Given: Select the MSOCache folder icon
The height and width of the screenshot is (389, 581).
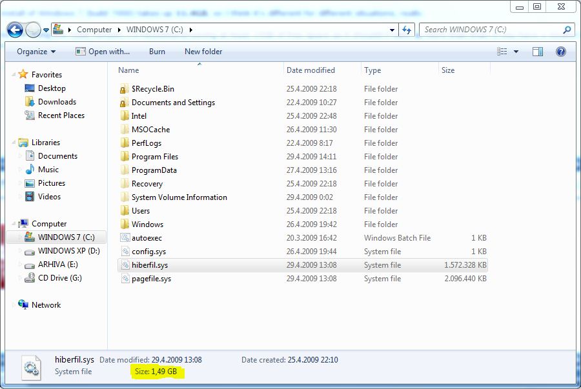Looking at the screenshot, I should click(124, 130).
